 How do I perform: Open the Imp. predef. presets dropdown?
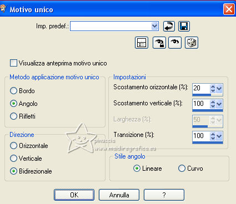point(155,26)
